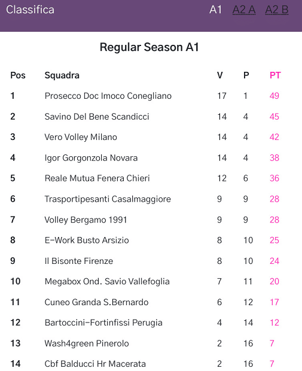This screenshot has height=371, width=302.
Task: Click the V column header
Action: [x=219, y=75]
